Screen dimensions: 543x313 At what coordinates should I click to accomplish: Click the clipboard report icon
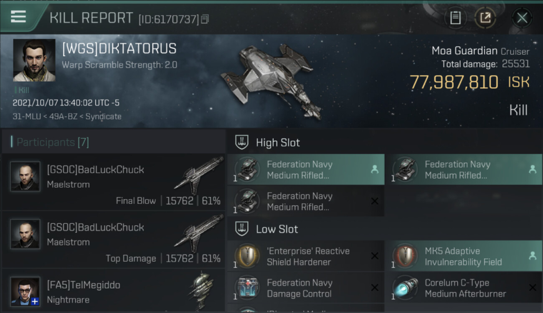[455, 18]
